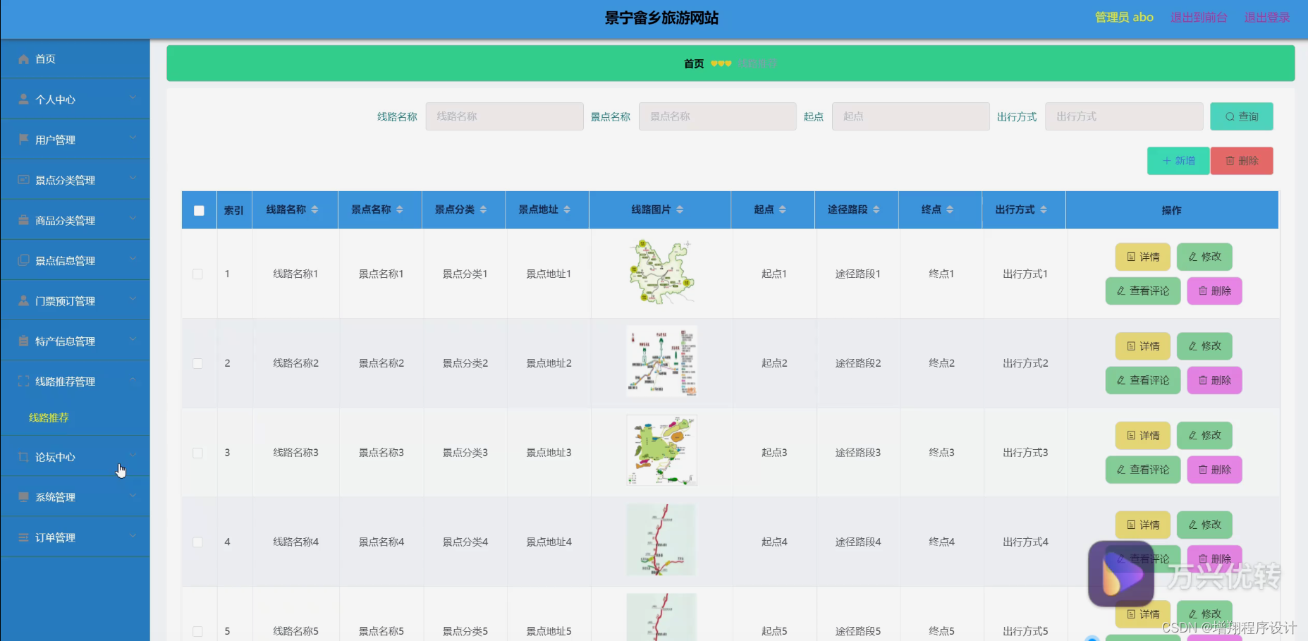This screenshot has width=1308, height=641.
Task: Sort by 景点名称 column arrows
Action: click(399, 209)
